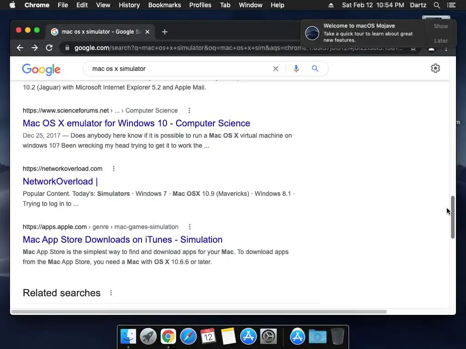Open options for networkoverload.com result
466x349 pixels.
coord(113,169)
